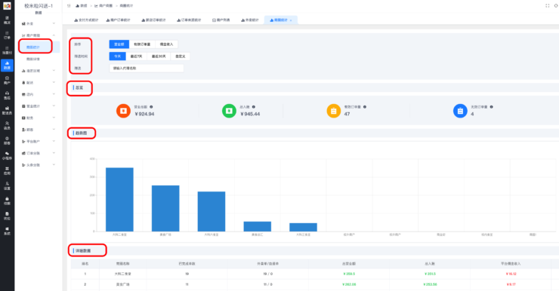
Task: Sort by 有效订单量
Action: (142, 44)
